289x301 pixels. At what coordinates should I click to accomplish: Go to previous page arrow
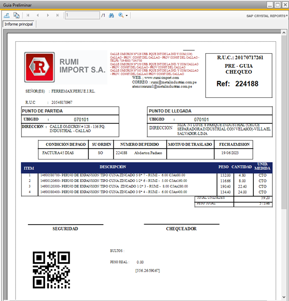pos(38,15)
